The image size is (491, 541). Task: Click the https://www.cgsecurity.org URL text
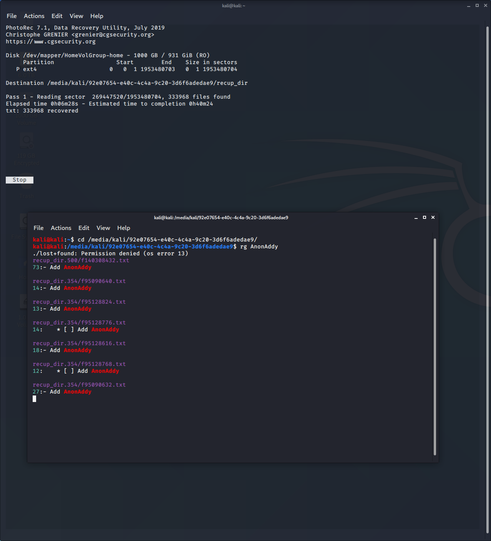coord(51,41)
